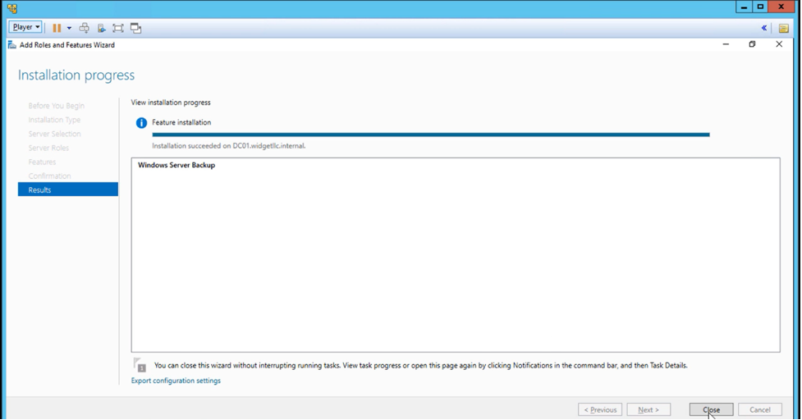Click Export configuration settings link

tap(176, 381)
